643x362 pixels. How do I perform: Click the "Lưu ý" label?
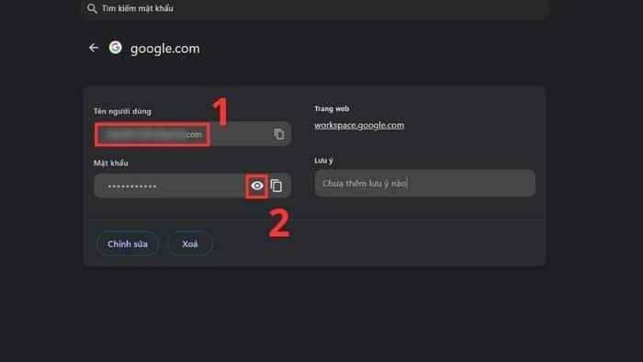pos(323,161)
